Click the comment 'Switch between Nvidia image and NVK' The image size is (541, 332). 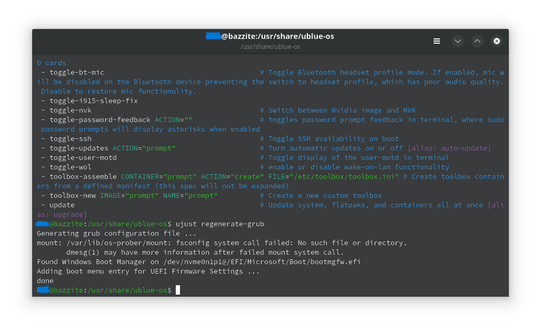(x=338, y=110)
